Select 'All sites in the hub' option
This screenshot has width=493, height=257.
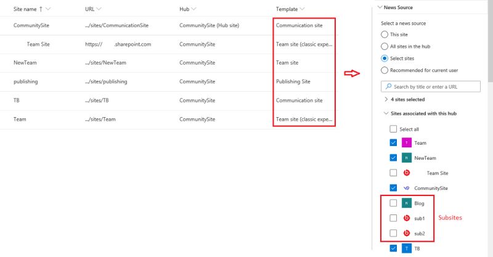[384, 46]
